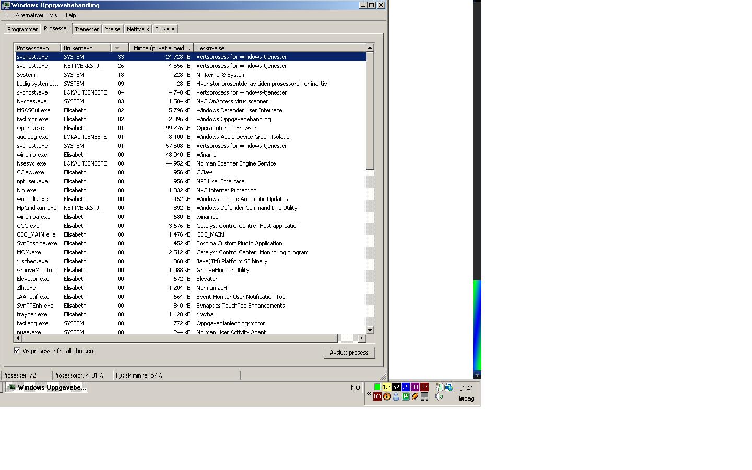The image size is (752, 470).
Task: Select the Nsesvc.exe process row
Action: (190, 163)
